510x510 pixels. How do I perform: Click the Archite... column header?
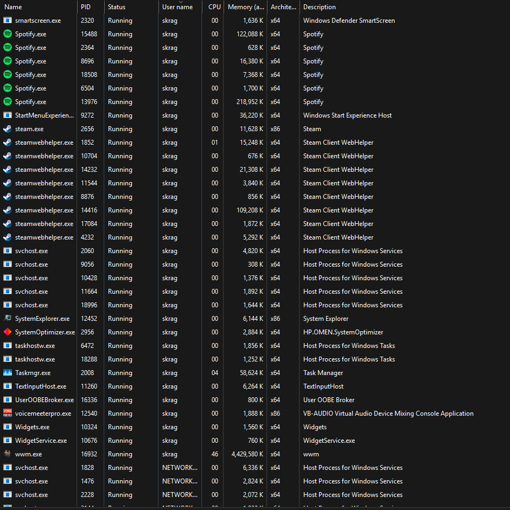[283, 7]
